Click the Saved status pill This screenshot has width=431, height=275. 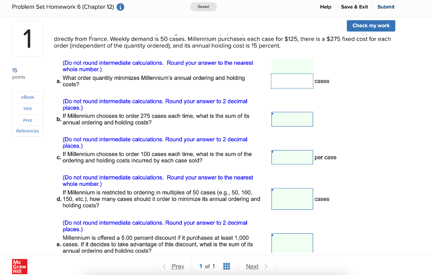point(203,7)
